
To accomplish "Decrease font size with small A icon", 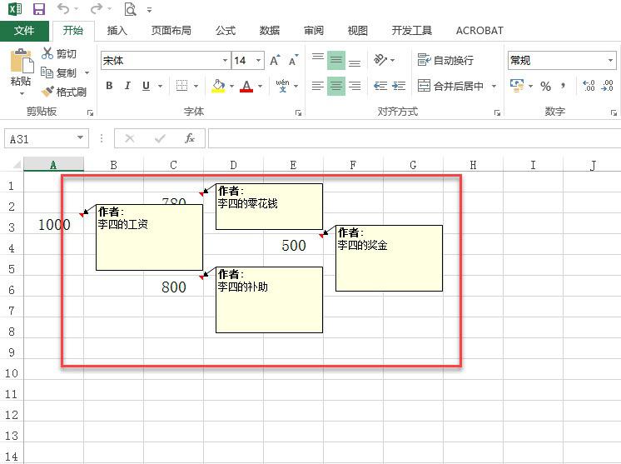I will (x=294, y=60).
